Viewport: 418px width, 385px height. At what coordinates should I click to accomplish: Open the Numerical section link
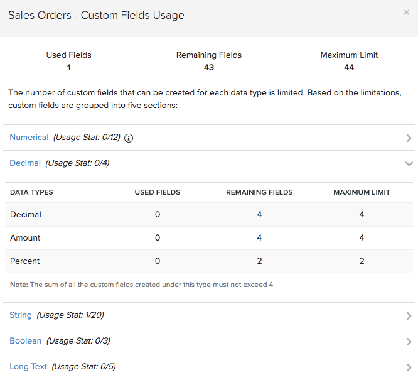(x=29, y=138)
